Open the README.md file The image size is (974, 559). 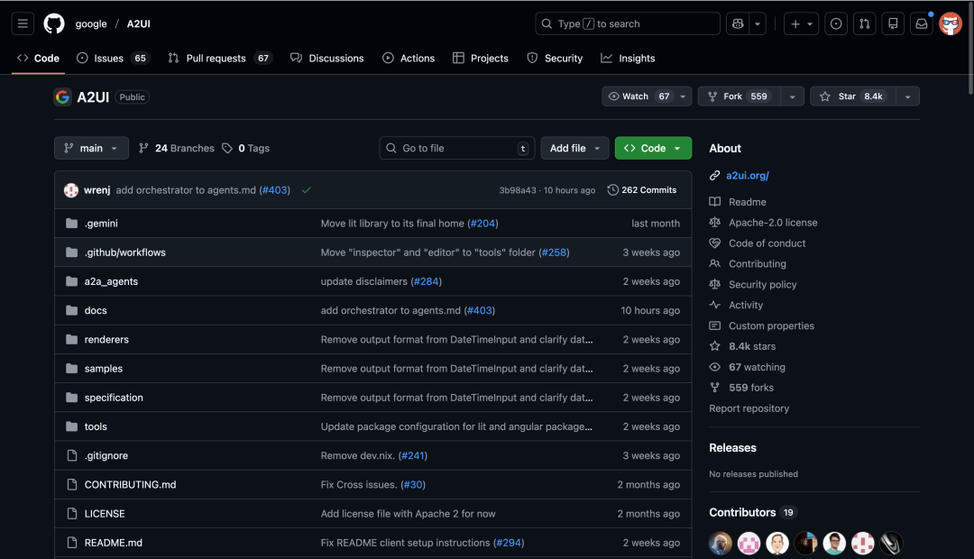click(x=113, y=543)
